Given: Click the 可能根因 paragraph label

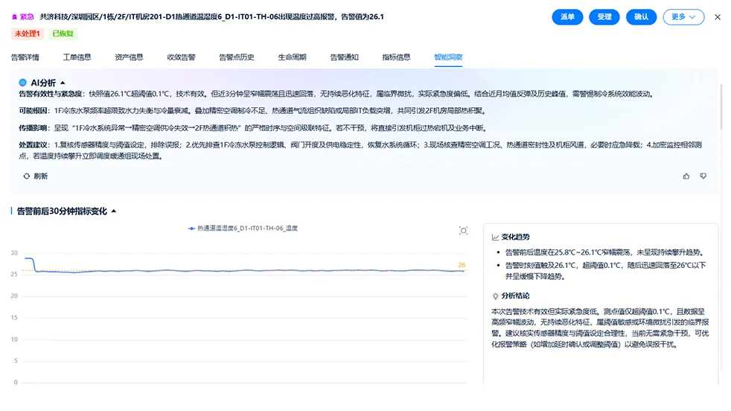Looking at the screenshot, I should 33,111.
